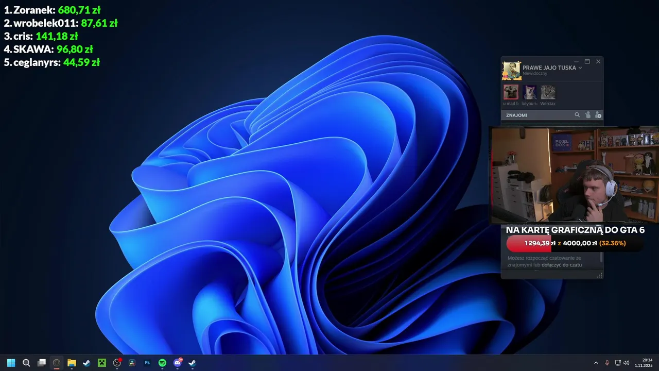This screenshot has width=659, height=371.
Task: Open the volume control in the tray
Action: pos(627,363)
